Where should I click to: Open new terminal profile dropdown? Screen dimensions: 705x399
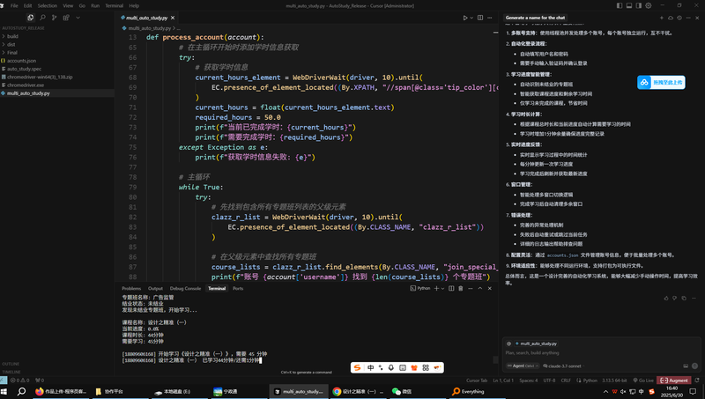(x=442, y=289)
